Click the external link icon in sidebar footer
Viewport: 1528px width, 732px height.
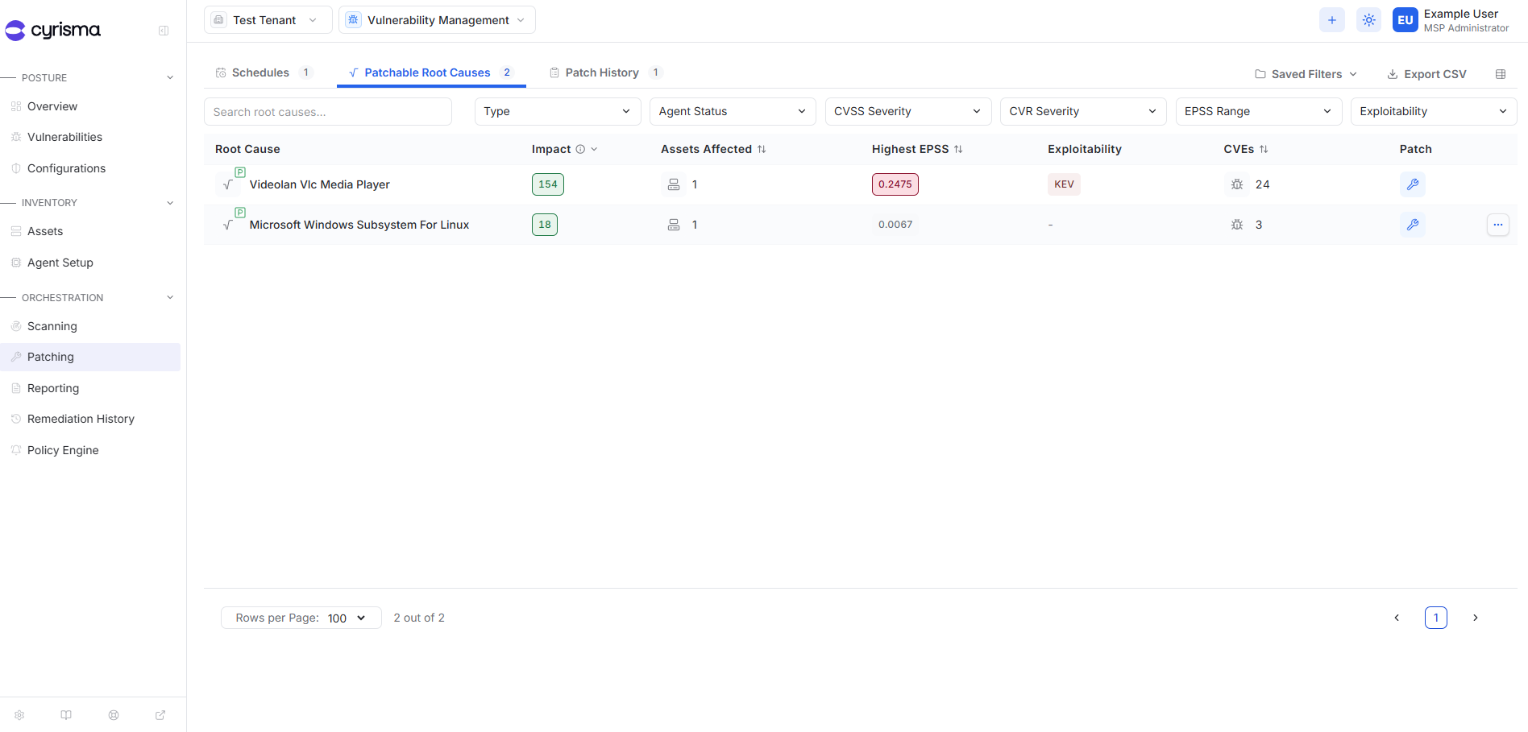(160, 715)
